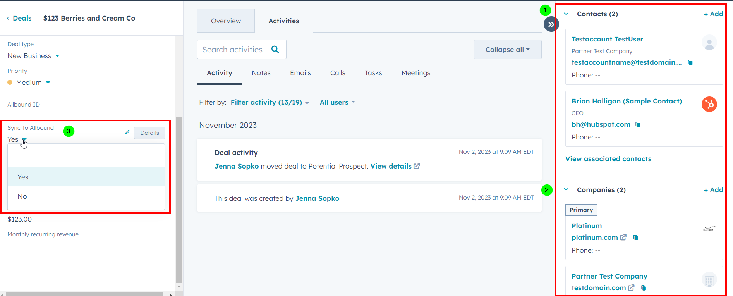Click the November 2023 heading
Screen dimensions: 733x296
click(x=228, y=125)
